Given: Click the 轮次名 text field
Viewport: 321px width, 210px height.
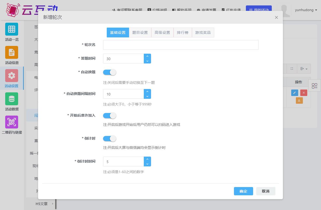Looking at the screenshot, I should point(181,45).
